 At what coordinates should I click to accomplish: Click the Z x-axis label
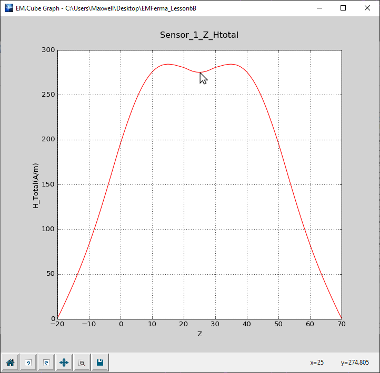pos(199,334)
